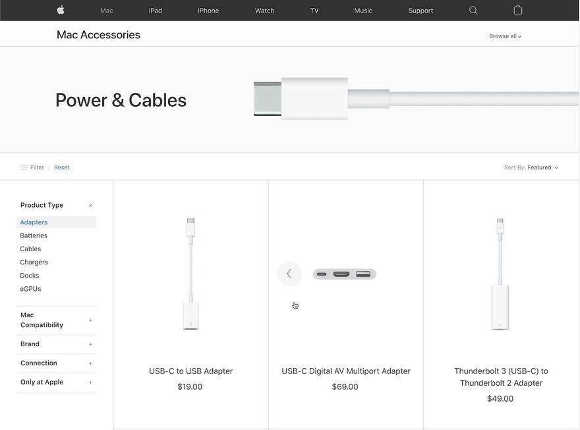Viewport: 580px width, 430px height.
Task: Select the Adapters product type
Action: tap(56, 222)
